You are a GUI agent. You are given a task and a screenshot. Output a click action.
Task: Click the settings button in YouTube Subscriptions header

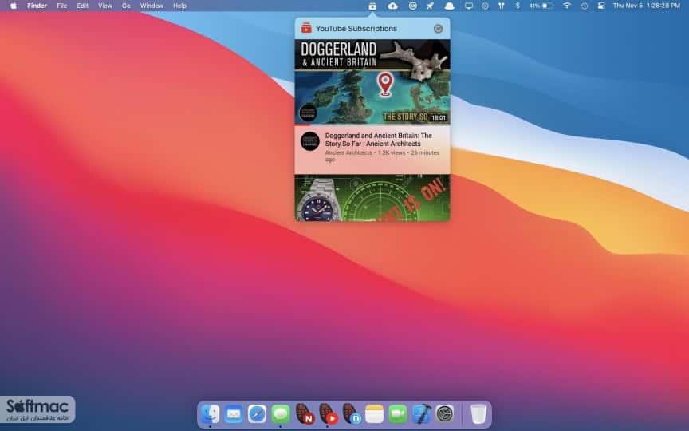coord(438,29)
